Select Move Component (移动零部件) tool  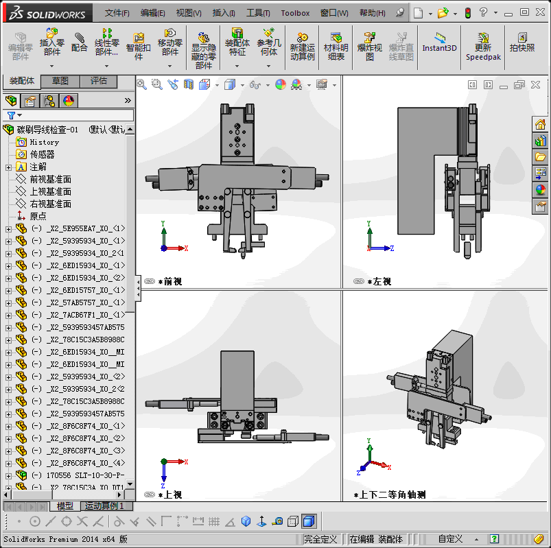pos(170,42)
